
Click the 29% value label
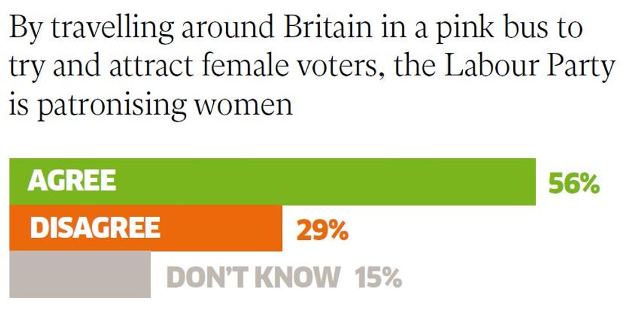(x=323, y=231)
